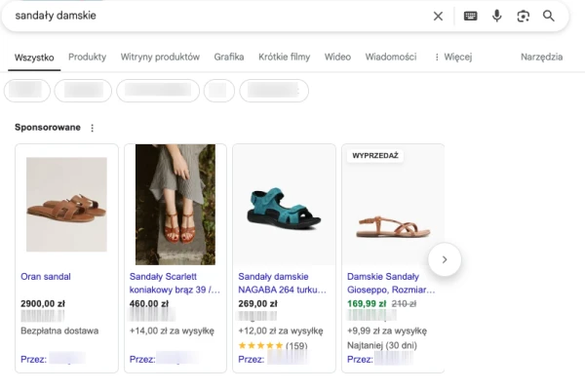The image size is (585, 391).
Task: View the Damskie Sandały Gioseppo listing
Action: pos(391,283)
